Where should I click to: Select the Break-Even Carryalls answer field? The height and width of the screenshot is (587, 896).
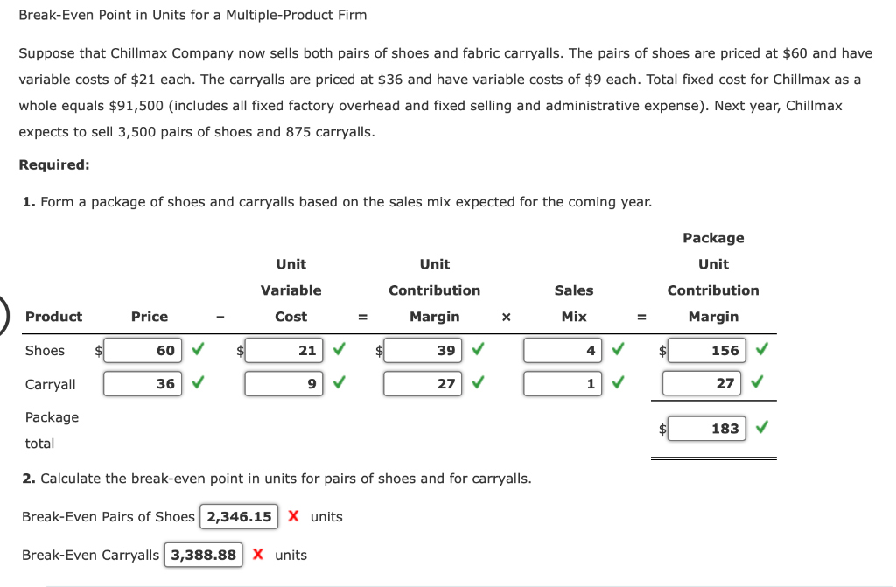click(x=203, y=555)
